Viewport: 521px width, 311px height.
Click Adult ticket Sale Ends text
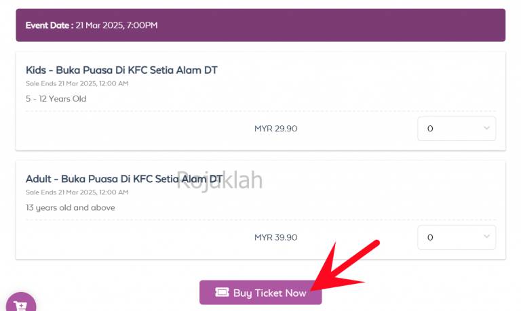[77, 192]
